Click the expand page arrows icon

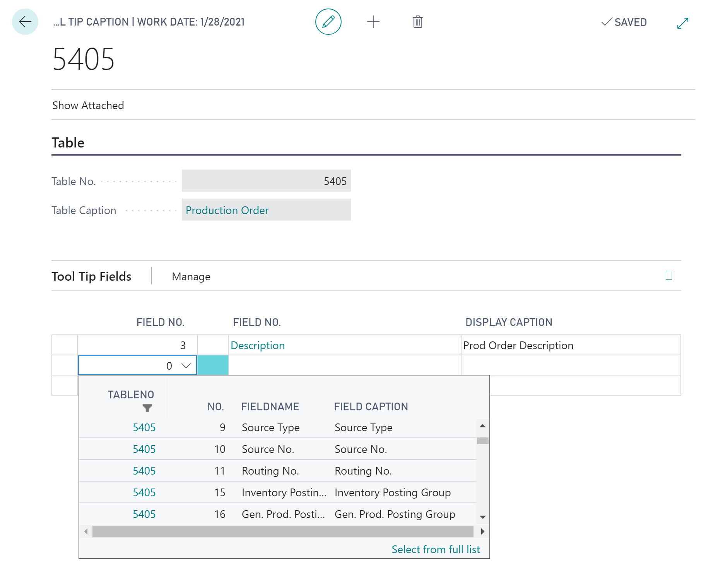[682, 23]
